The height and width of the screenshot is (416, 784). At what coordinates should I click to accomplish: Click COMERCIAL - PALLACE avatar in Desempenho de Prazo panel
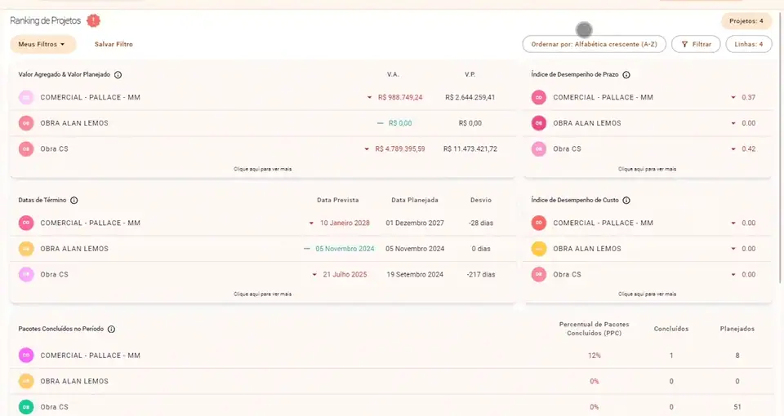click(538, 97)
